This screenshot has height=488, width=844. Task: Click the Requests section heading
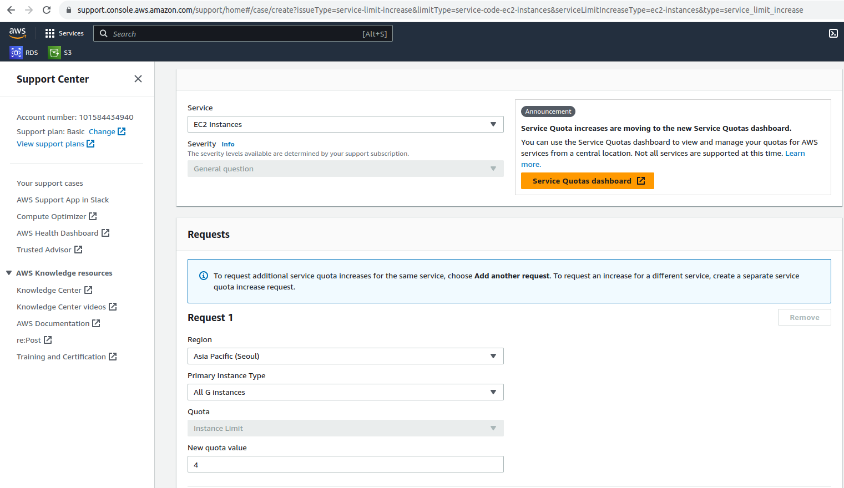coord(209,235)
